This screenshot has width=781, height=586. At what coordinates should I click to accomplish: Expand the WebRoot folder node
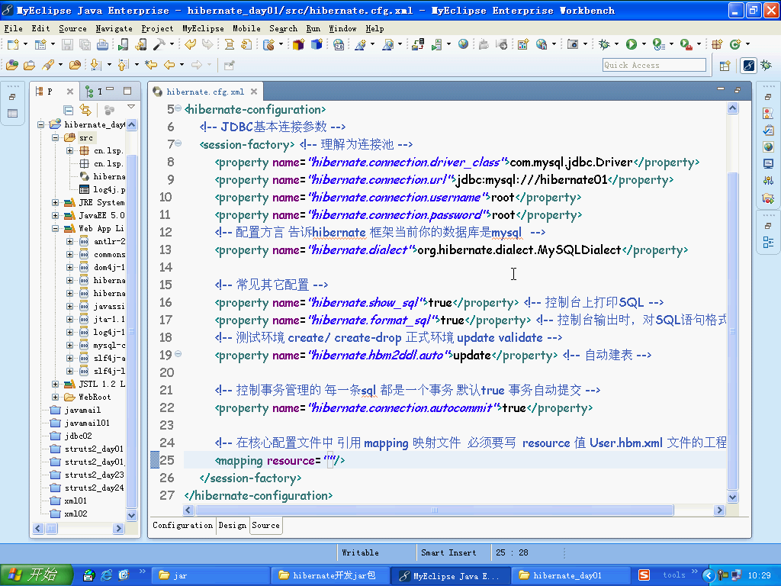(55, 397)
